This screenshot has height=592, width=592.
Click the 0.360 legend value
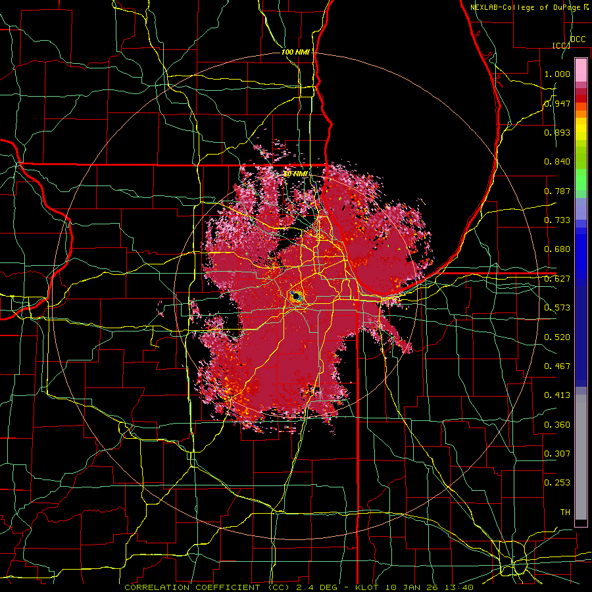[557, 425]
